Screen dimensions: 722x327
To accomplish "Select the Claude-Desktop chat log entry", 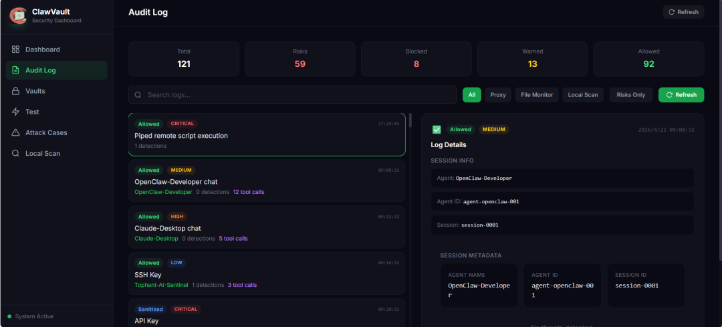I will click(267, 227).
